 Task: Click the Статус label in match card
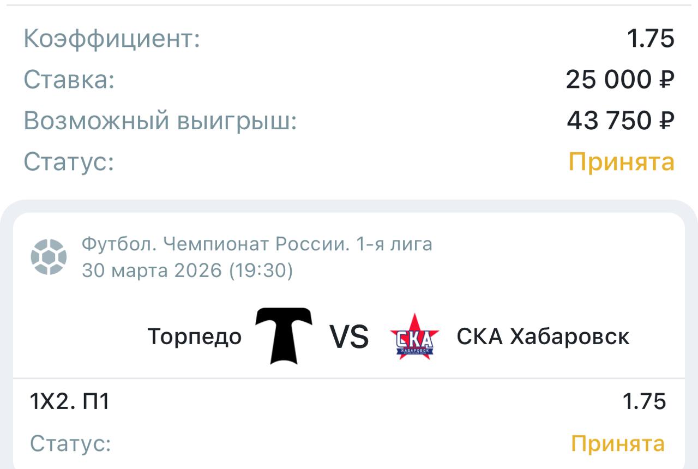pos(70,443)
